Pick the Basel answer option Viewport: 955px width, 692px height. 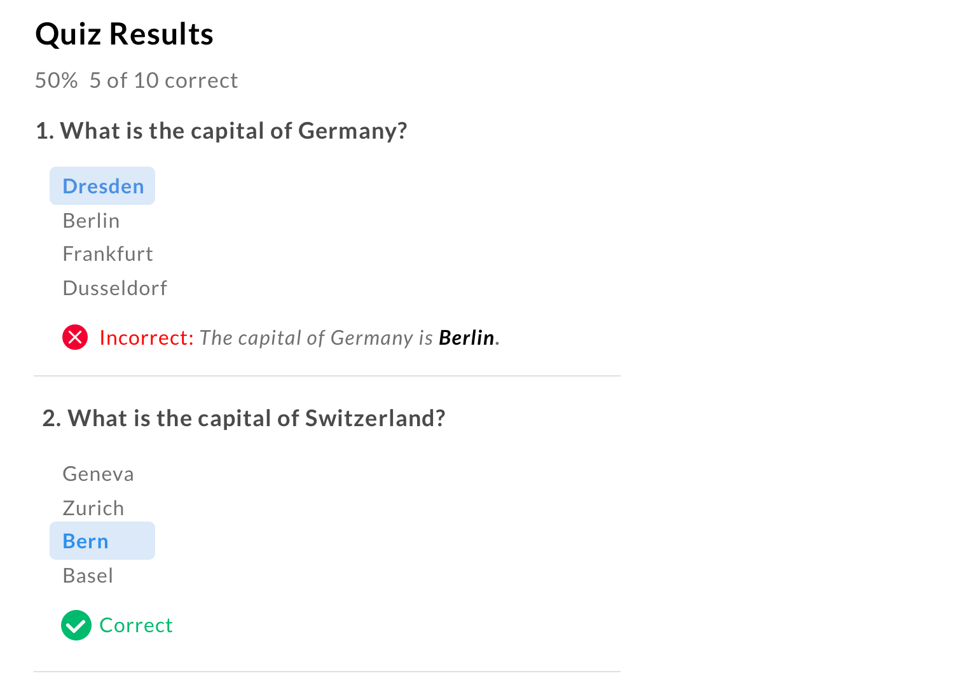coord(88,576)
